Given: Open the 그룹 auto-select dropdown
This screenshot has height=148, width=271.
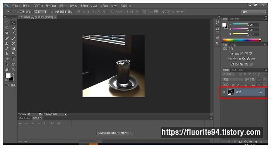Looking at the screenshot, I should click(x=40, y=12).
